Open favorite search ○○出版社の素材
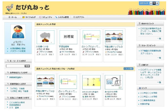This screenshot has width=168, height=112. pos(17,103)
